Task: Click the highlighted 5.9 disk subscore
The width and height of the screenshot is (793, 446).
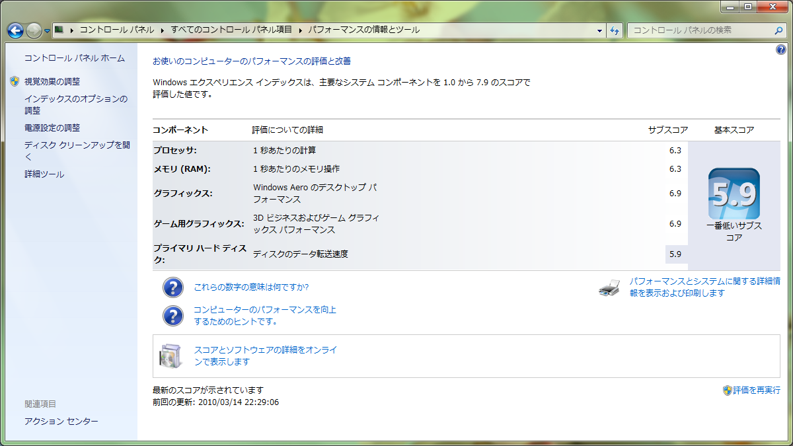Action: (x=676, y=254)
